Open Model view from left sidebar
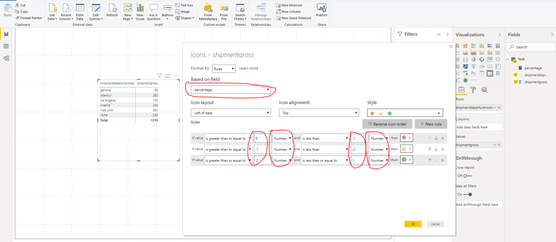This screenshot has height=242, width=556. point(6,58)
